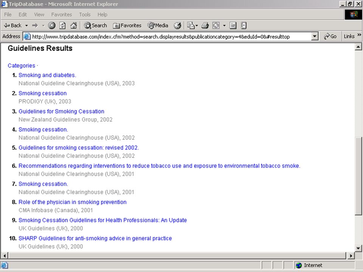The image size is (363, 272).
Task: Click the Discuss toolbar icon
Action: coord(233,25)
